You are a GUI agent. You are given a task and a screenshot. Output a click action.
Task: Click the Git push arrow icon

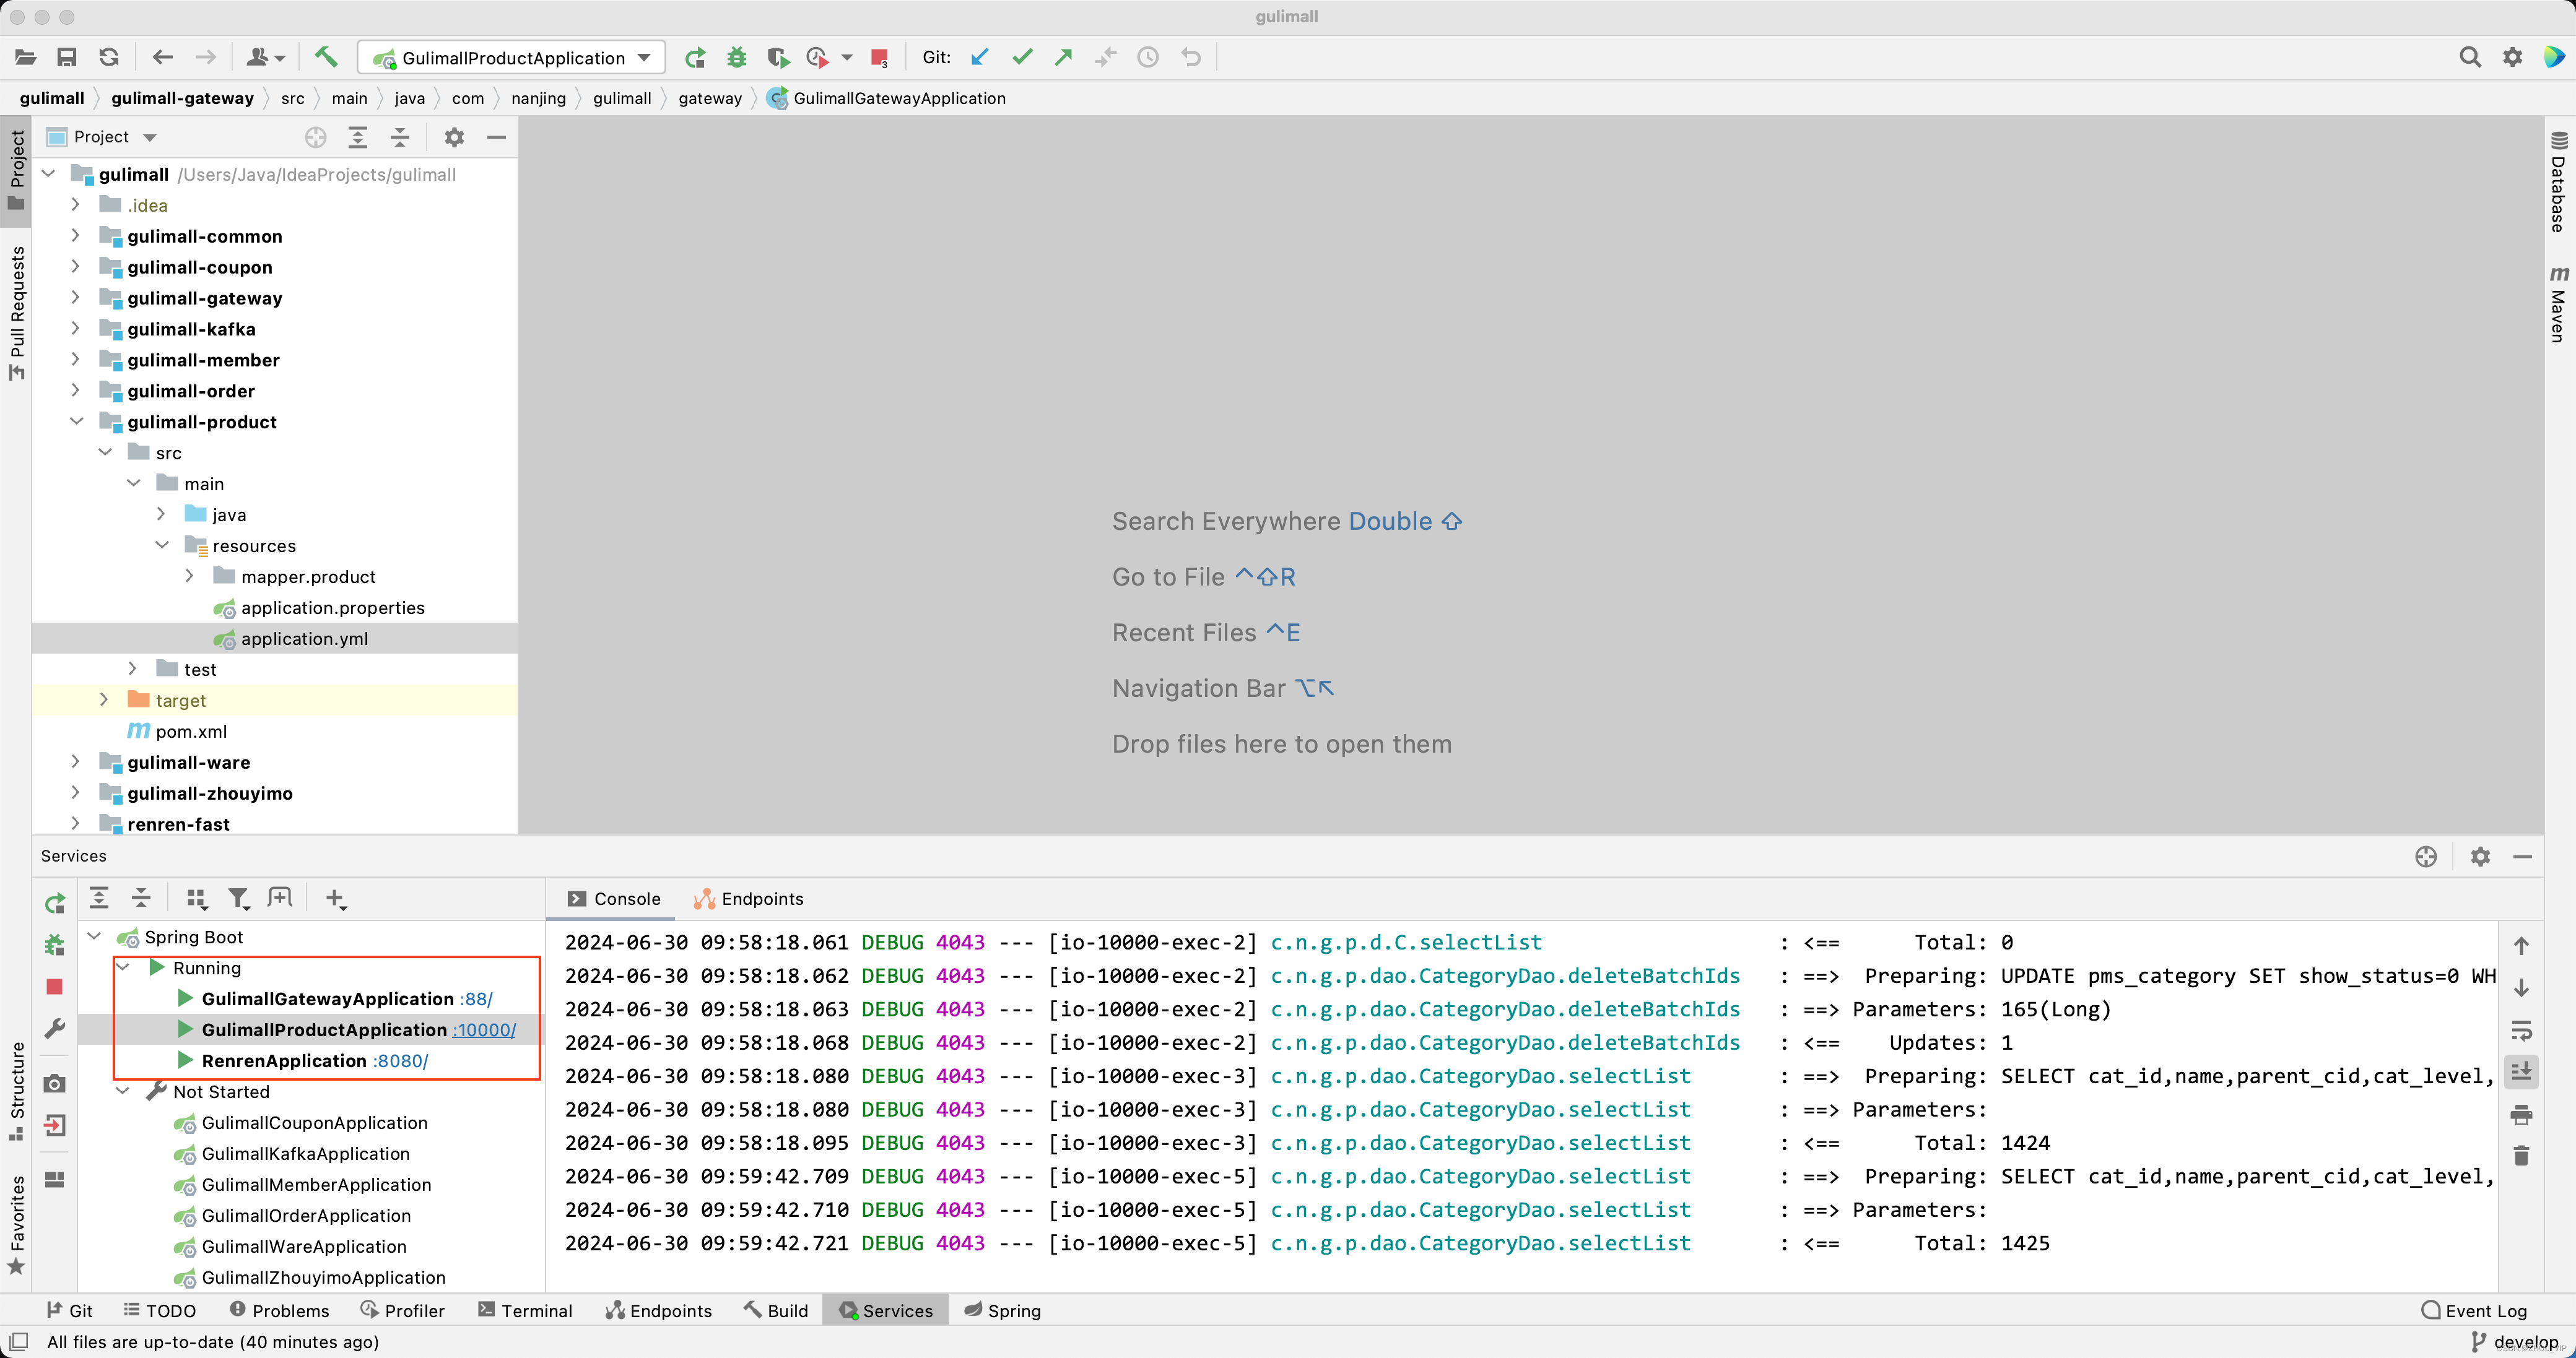pos(1064,57)
